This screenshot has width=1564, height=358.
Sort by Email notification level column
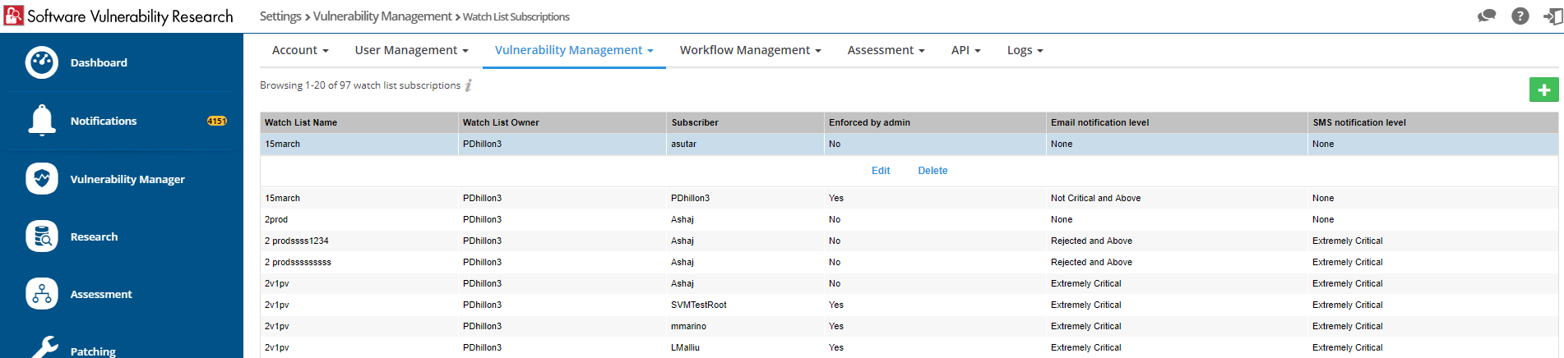(1178, 122)
